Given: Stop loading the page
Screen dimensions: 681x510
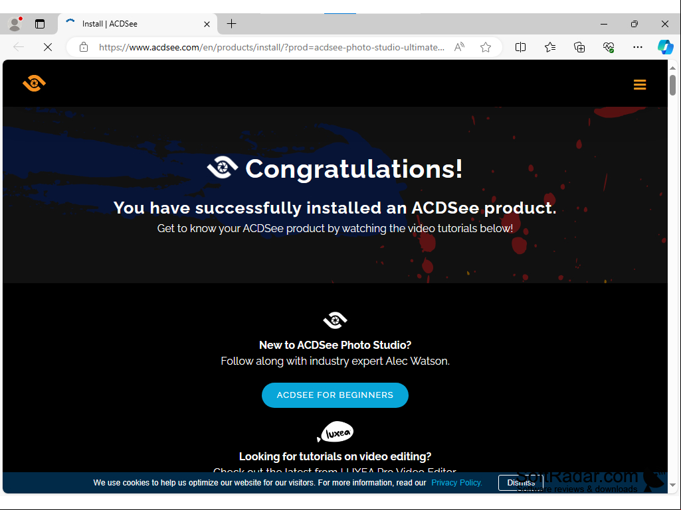Looking at the screenshot, I should [x=48, y=47].
